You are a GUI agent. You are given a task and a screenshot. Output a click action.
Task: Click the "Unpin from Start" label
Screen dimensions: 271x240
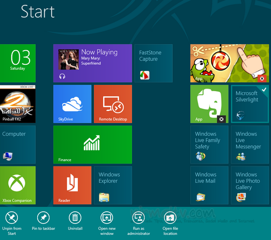pyautogui.click(x=12, y=231)
